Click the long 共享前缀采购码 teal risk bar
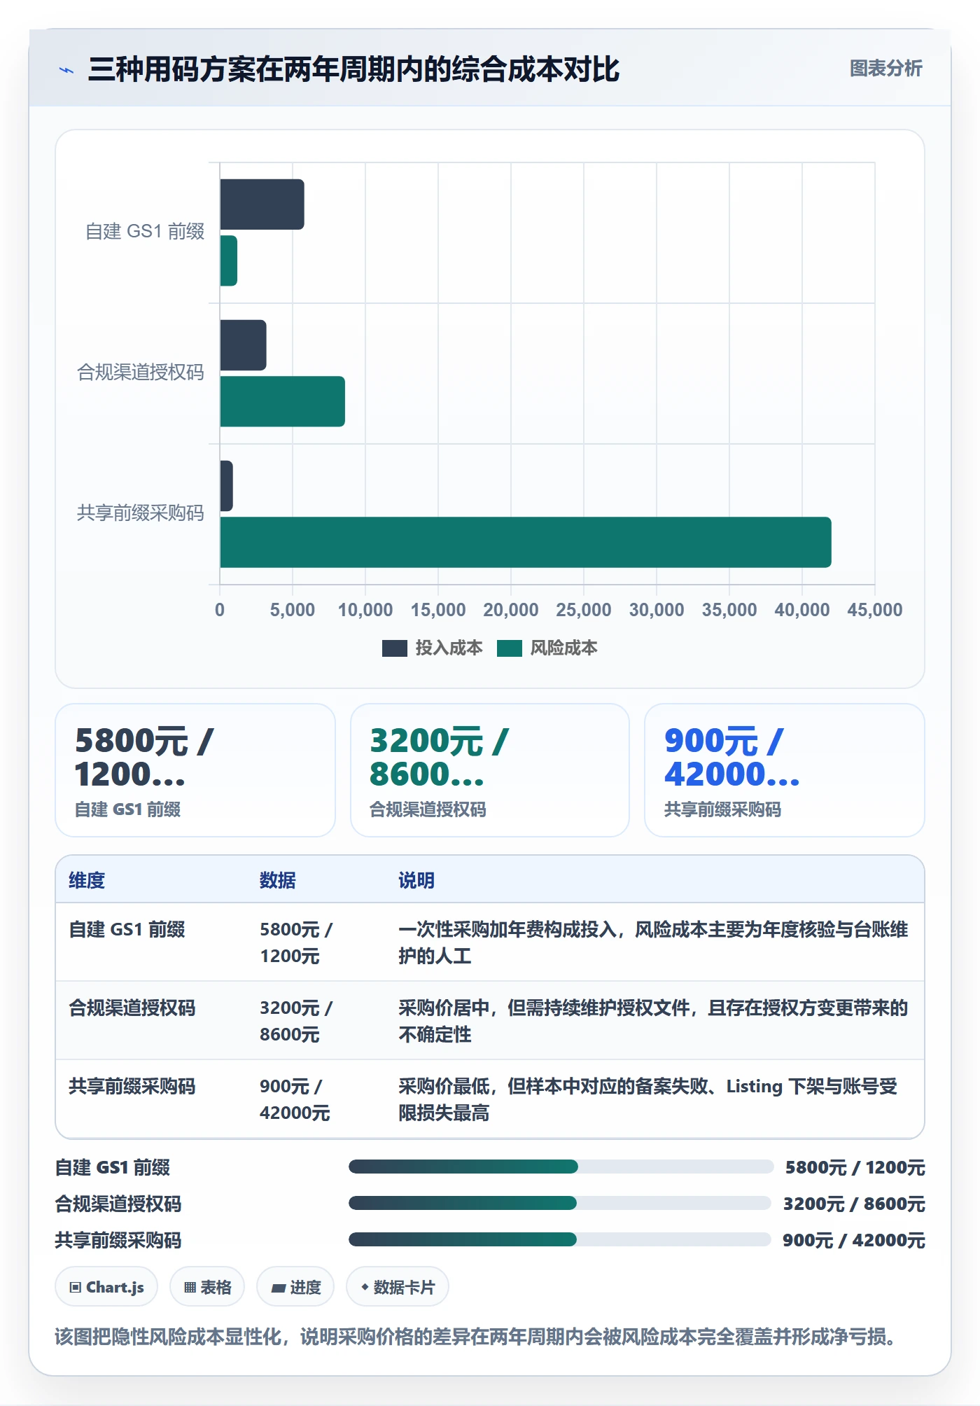 click(x=526, y=542)
